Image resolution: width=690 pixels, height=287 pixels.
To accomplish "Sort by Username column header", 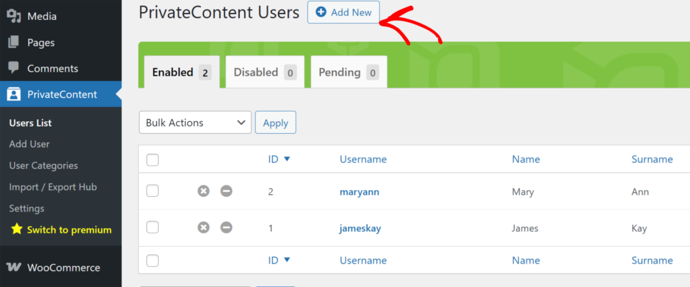I will pyautogui.click(x=363, y=159).
